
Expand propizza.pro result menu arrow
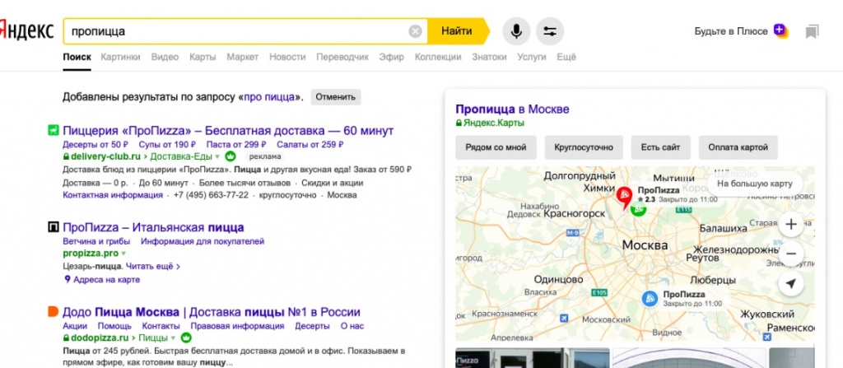(x=123, y=254)
